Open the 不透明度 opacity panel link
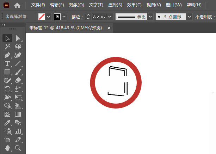Viewport: 216px width, 154px height. point(205,17)
